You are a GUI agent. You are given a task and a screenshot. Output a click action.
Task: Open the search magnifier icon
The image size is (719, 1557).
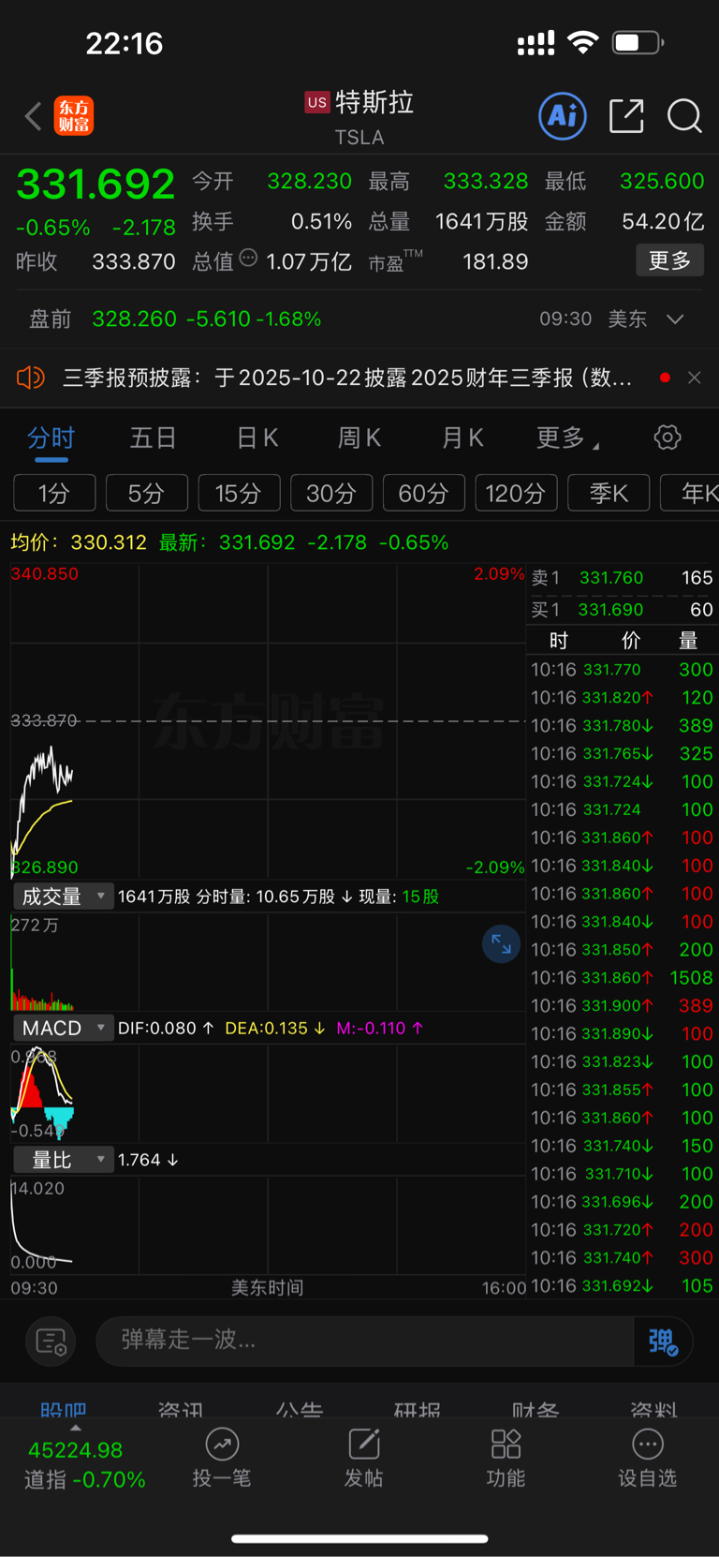click(x=684, y=116)
